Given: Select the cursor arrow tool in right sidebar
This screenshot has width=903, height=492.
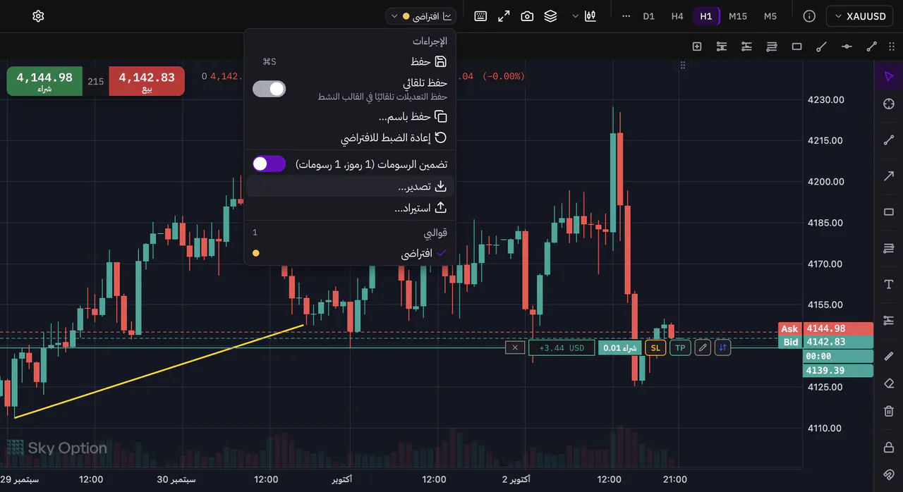Looking at the screenshot, I should point(888,76).
